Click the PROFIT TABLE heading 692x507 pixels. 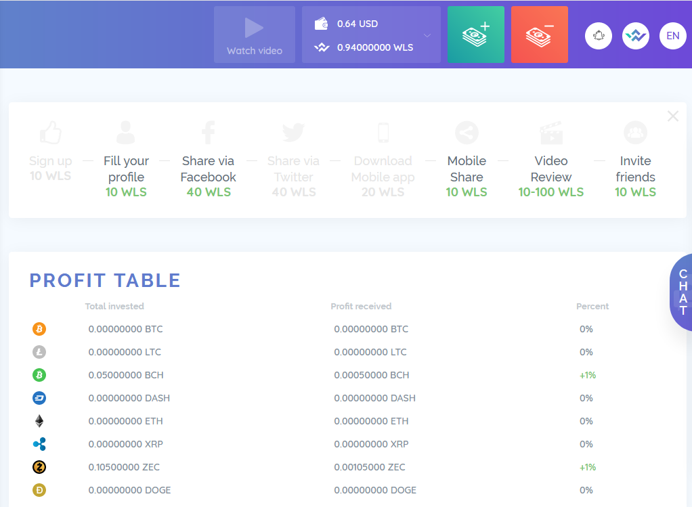tap(105, 280)
